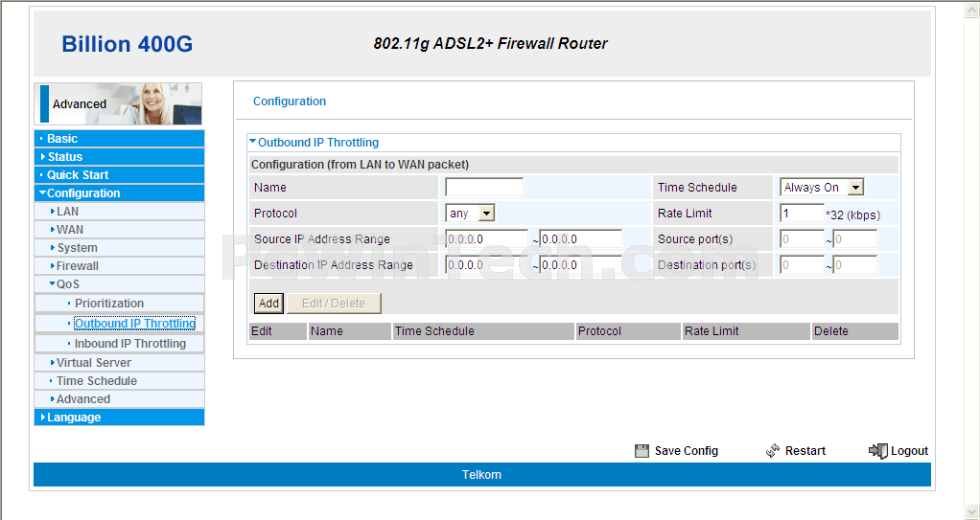Open the Basic menu section

[x=119, y=139]
